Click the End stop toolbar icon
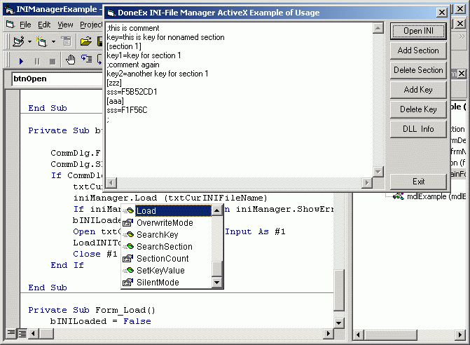The height and width of the screenshot is (345, 470). click(x=53, y=62)
